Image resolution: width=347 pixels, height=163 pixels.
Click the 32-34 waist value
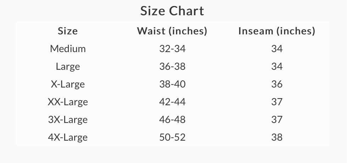point(172,49)
